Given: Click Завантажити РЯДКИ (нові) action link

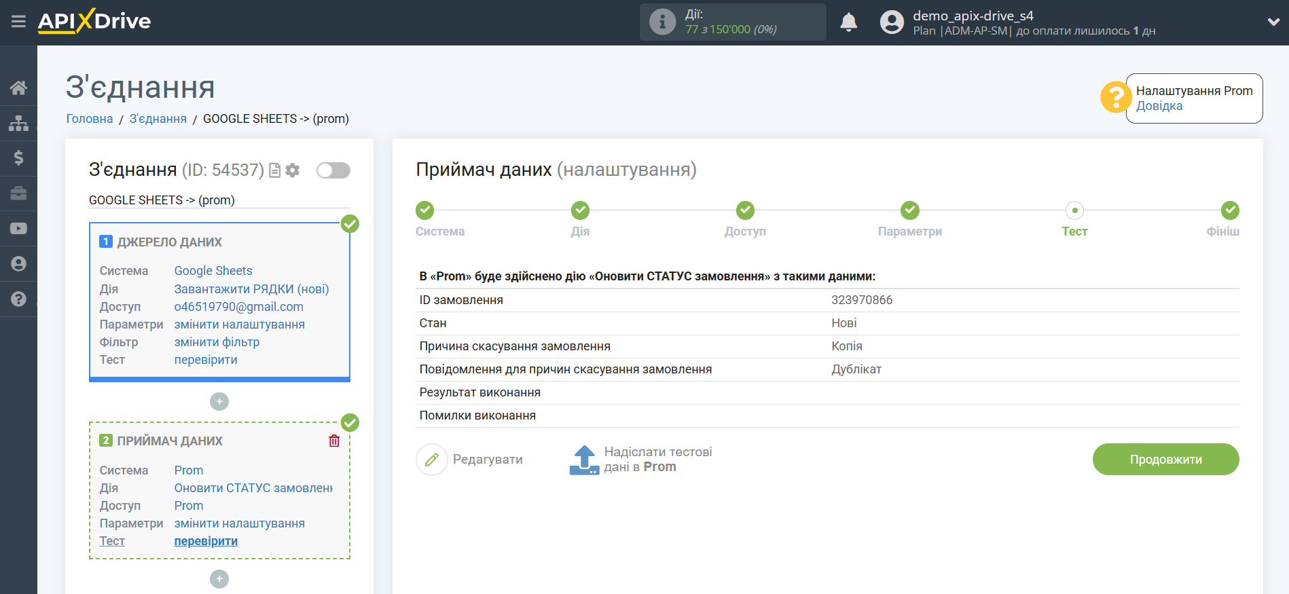Looking at the screenshot, I should point(251,289).
